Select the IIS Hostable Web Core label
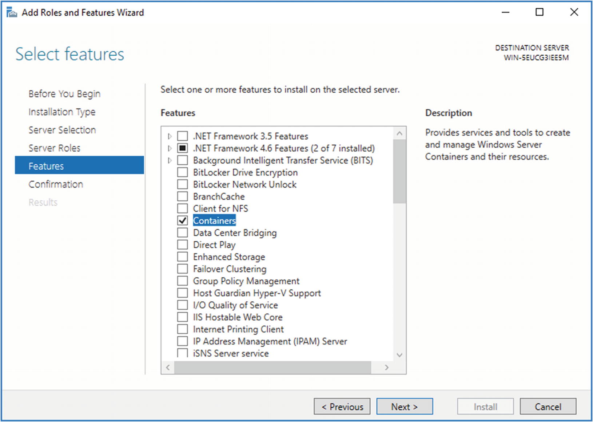Screen dimensions: 593x422 click(x=238, y=317)
